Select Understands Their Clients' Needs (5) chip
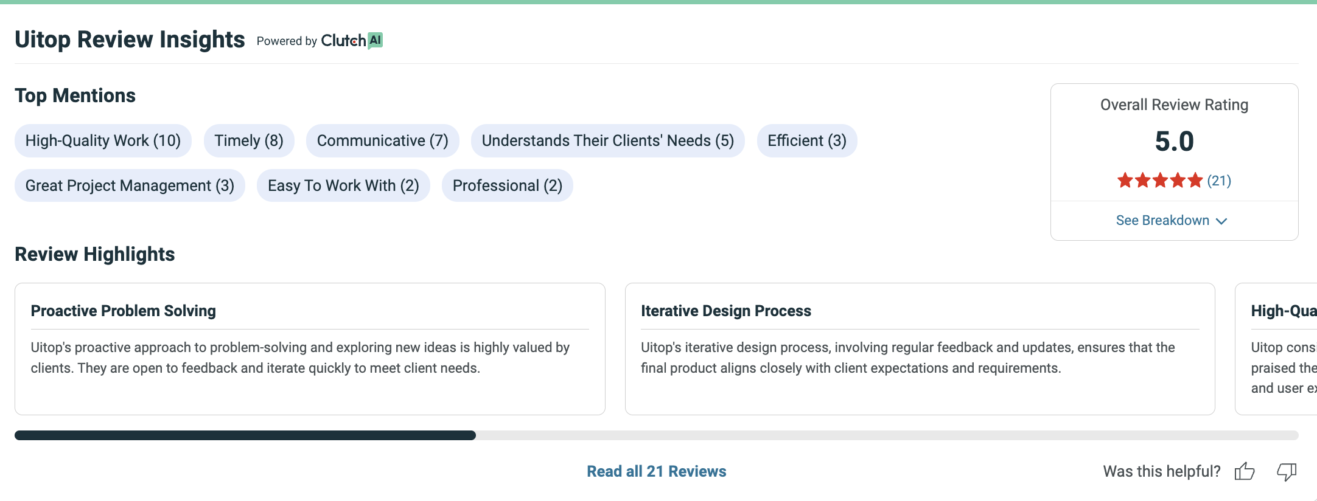The image size is (1317, 501). tap(608, 140)
